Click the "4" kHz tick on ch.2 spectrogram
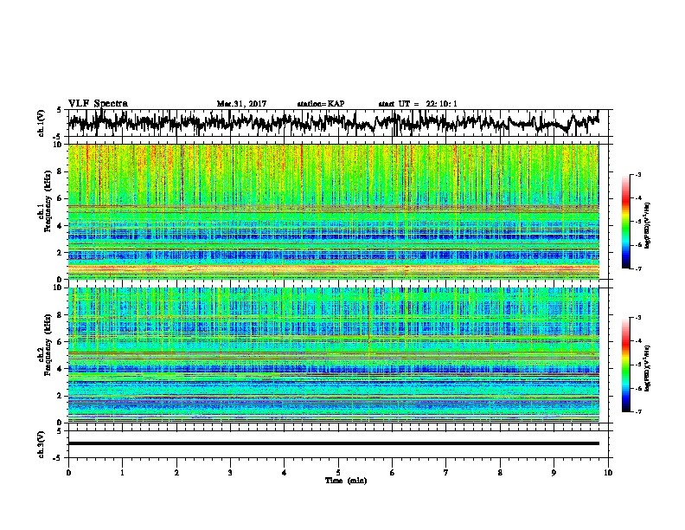This screenshot has width=685, height=530. coord(61,369)
